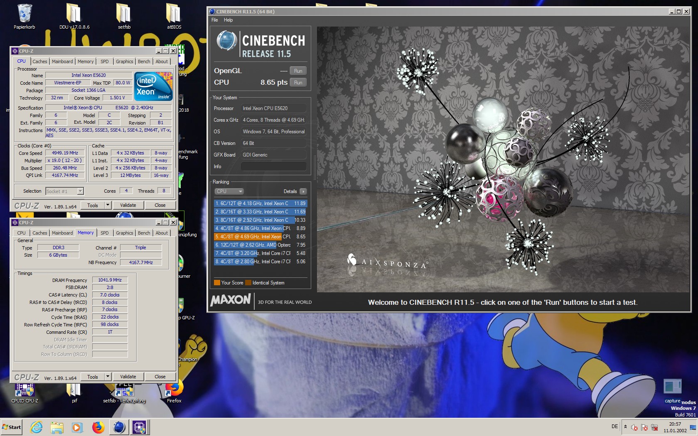The height and width of the screenshot is (436, 698).
Task: Open Windows Explorer from the taskbar
Action: [57, 427]
